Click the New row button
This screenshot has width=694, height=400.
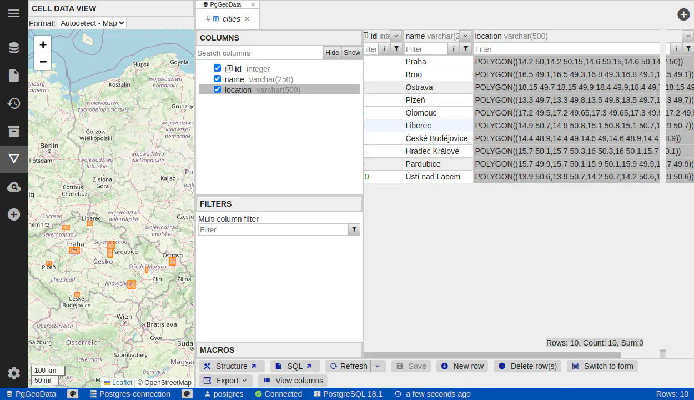[x=462, y=366]
